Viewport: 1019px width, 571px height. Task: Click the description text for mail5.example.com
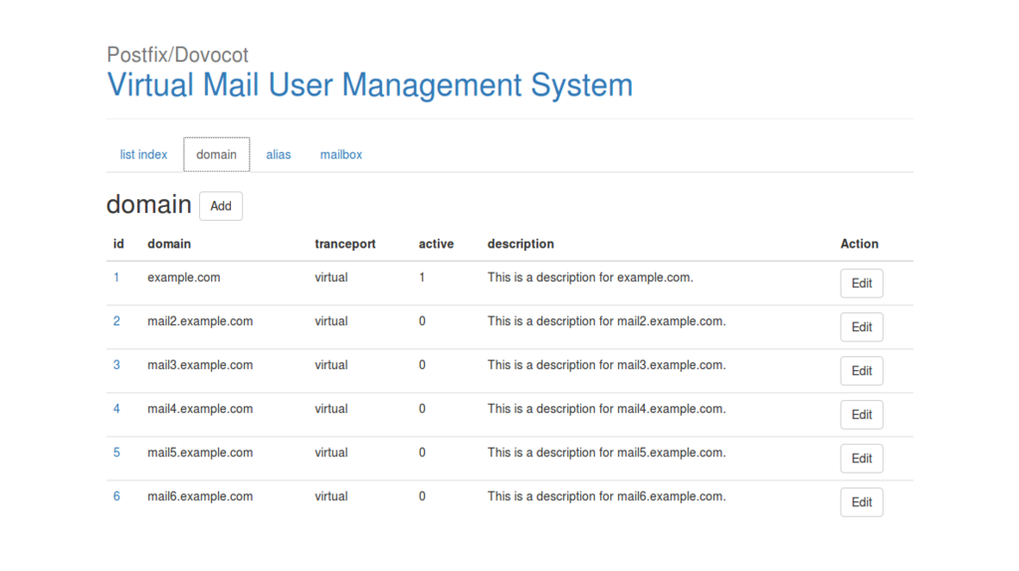[606, 453]
